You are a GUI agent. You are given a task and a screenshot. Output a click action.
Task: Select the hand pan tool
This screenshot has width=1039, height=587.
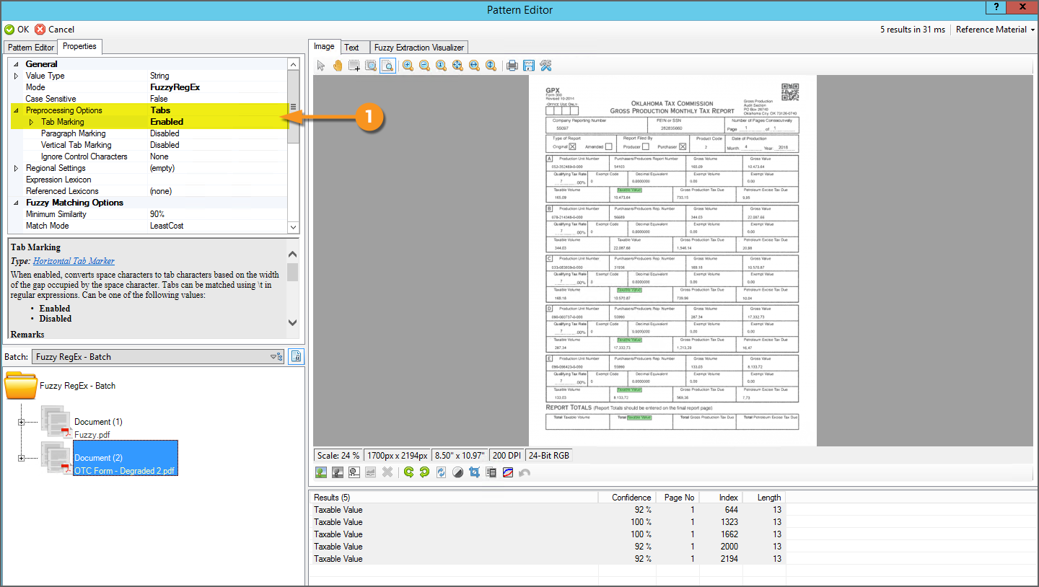click(x=338, y=66)
